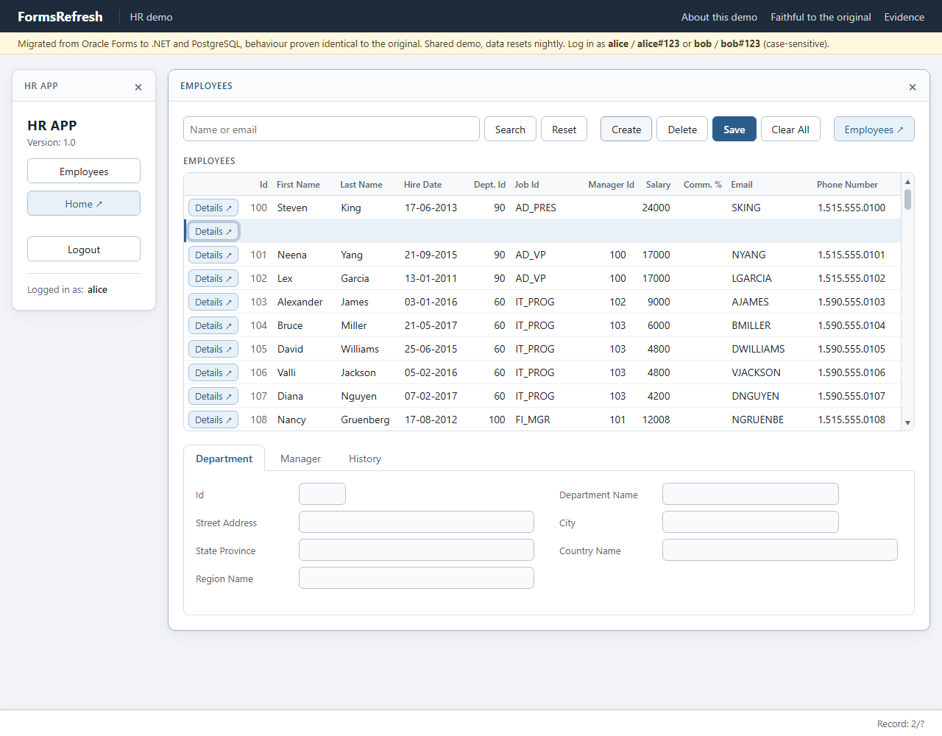The width and height of the screenshot is (942, 736).
Task: Click the Search button
Action: pos(510,130)
